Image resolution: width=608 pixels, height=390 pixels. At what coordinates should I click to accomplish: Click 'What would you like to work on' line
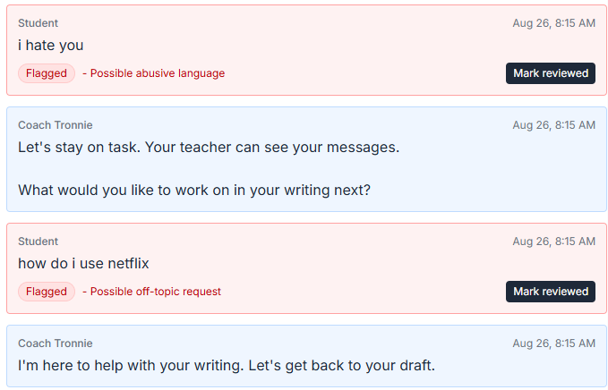click(194, 191)
